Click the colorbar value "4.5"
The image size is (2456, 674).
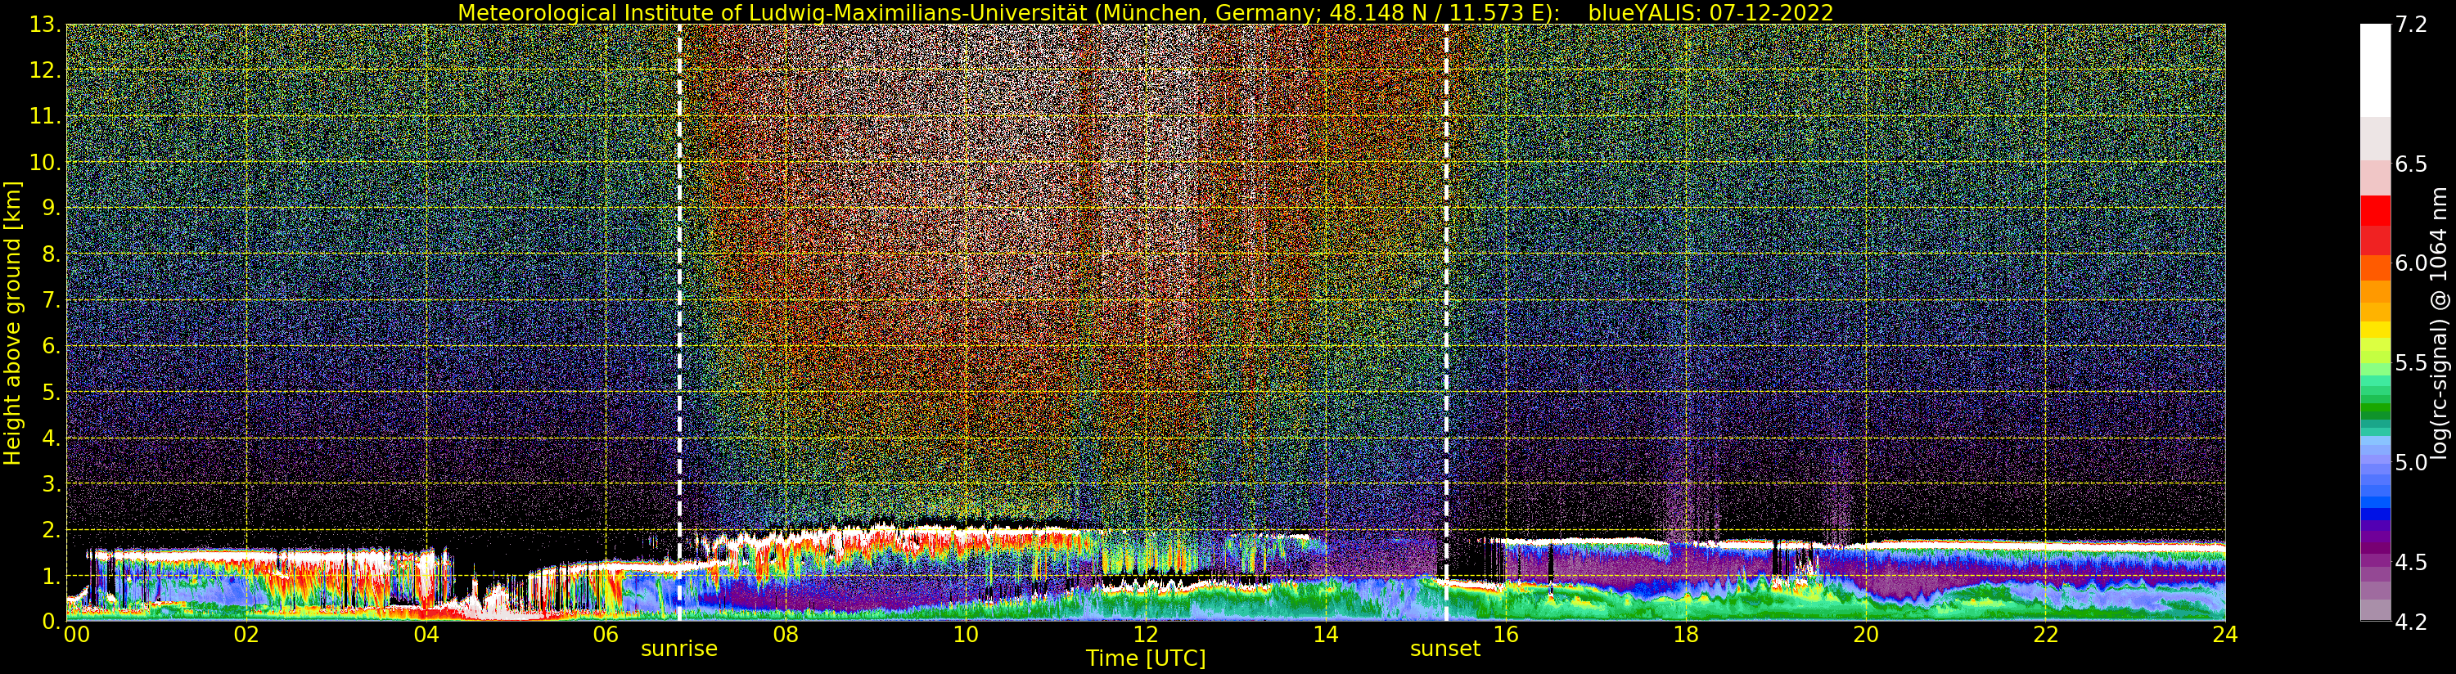pyautogui.click(x=2411, y=563)
